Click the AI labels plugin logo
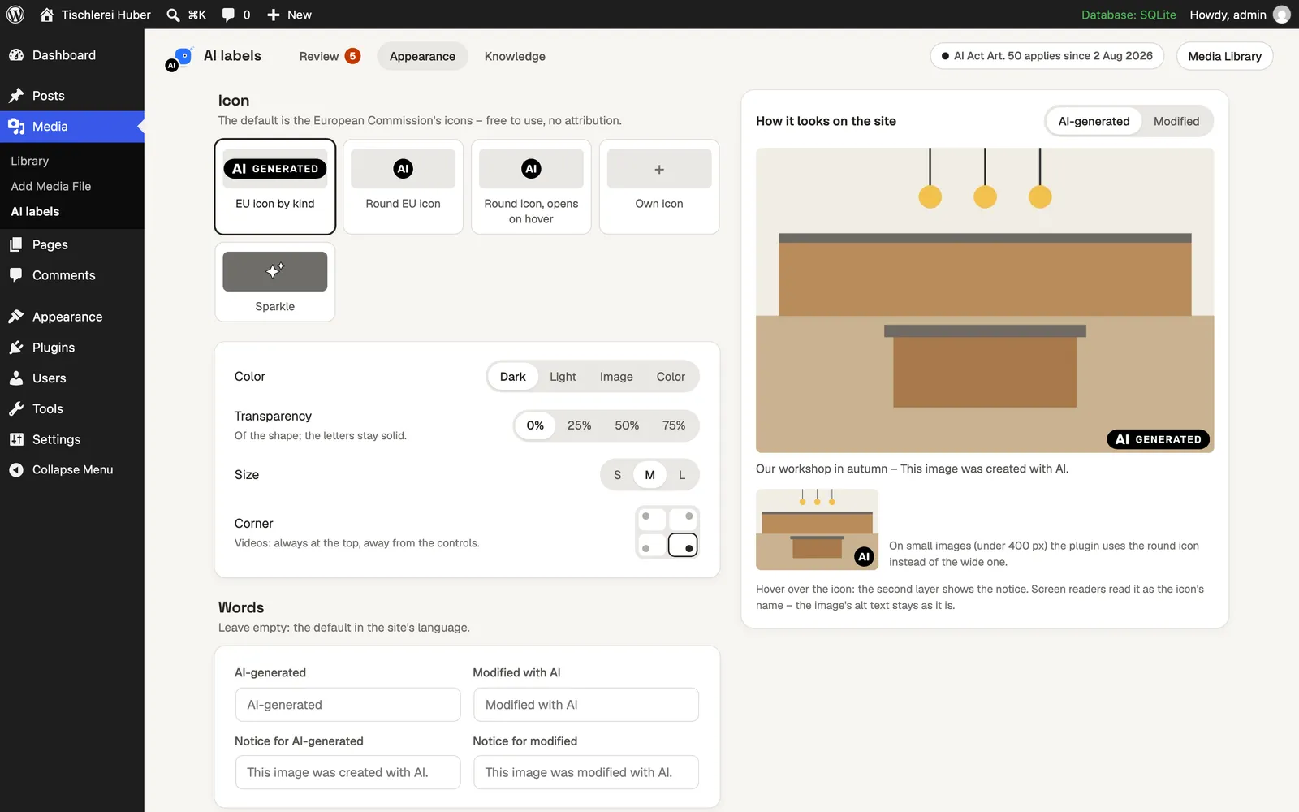This screenshot has height=812, width=1299. (179, 58)
